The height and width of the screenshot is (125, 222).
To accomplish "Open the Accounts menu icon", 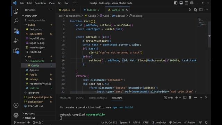I will coord(16,105).
